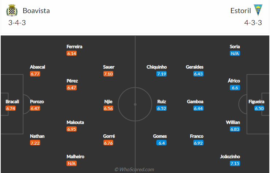
Task: Click the Estoril club crest icon
Action: click(258, 11)
